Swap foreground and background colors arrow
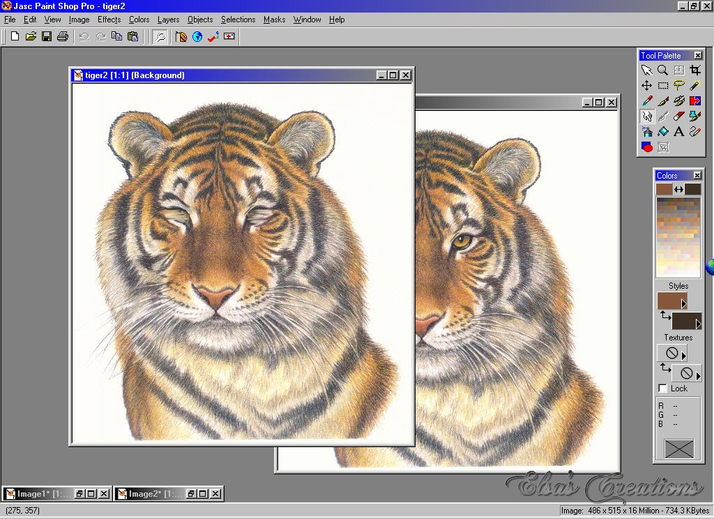Viewport: 714px width, 519px height. [x=678, y=189]
